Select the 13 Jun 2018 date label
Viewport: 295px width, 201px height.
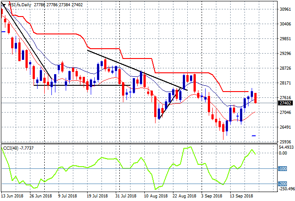(12, 196)
